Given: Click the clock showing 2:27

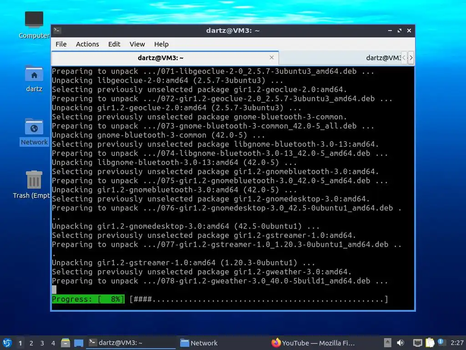Looking at the screenshot, I should click(457, 343).
